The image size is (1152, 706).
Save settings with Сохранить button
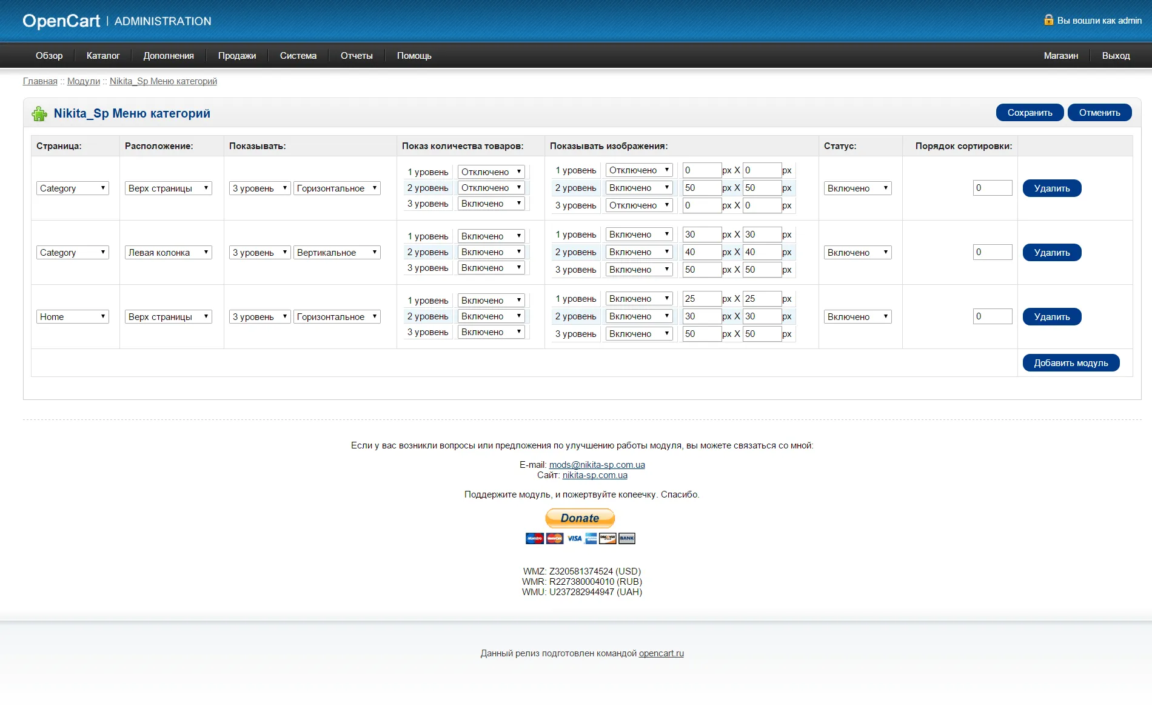coord(1030,113)
